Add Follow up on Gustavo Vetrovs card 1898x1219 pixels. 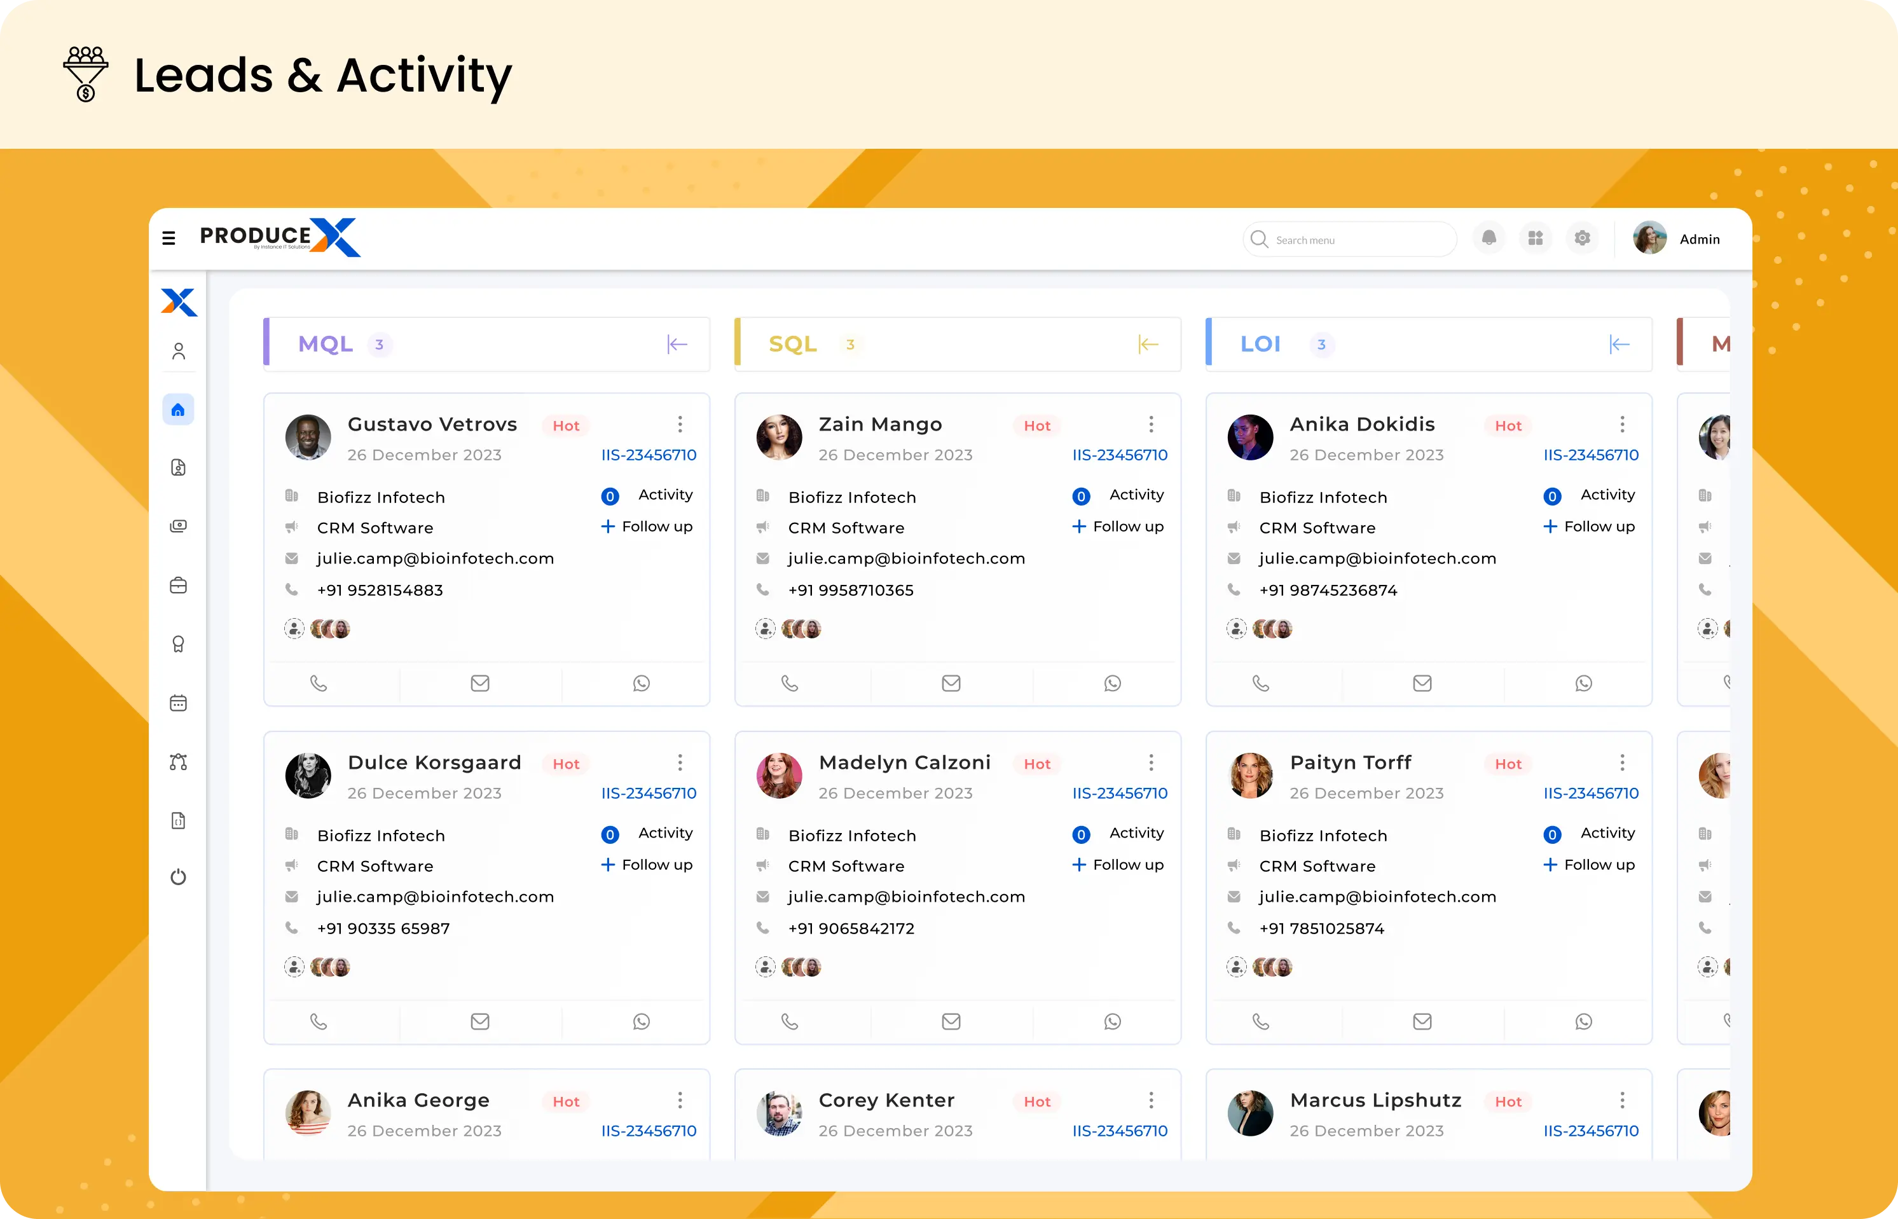click(647, 527)
